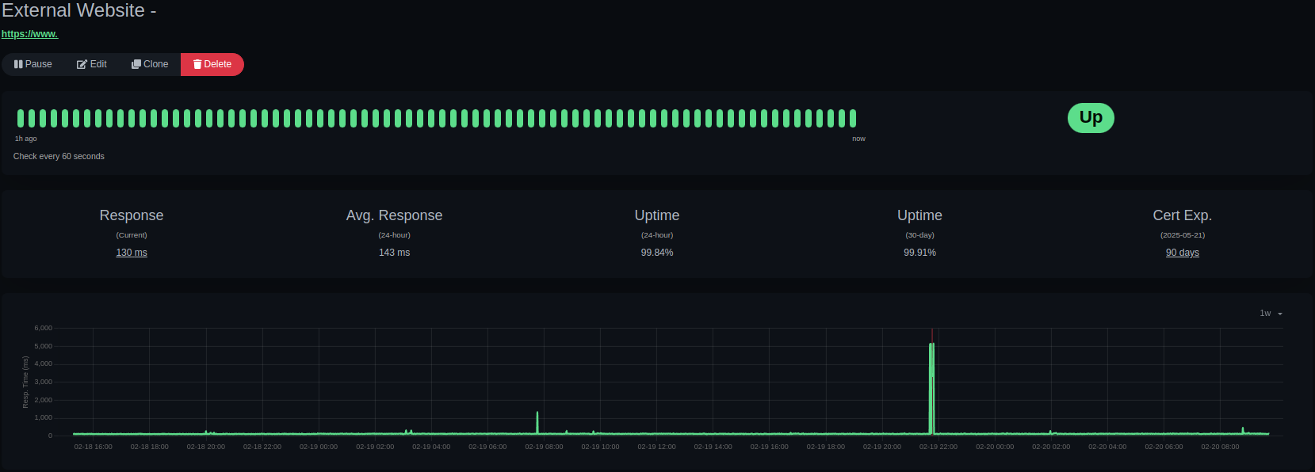Click the copy icon in Clone button
Viewport: 1315px width, 472px height.
(x=136, y=64)
